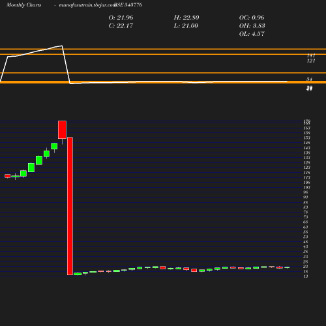Viewport: 326px width, 326px height.
Task: Click the 108 price axis label
Action: (307, 183)
